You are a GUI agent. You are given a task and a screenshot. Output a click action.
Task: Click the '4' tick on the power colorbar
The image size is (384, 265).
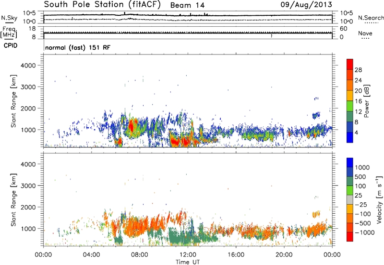click(x=356, y=132)
